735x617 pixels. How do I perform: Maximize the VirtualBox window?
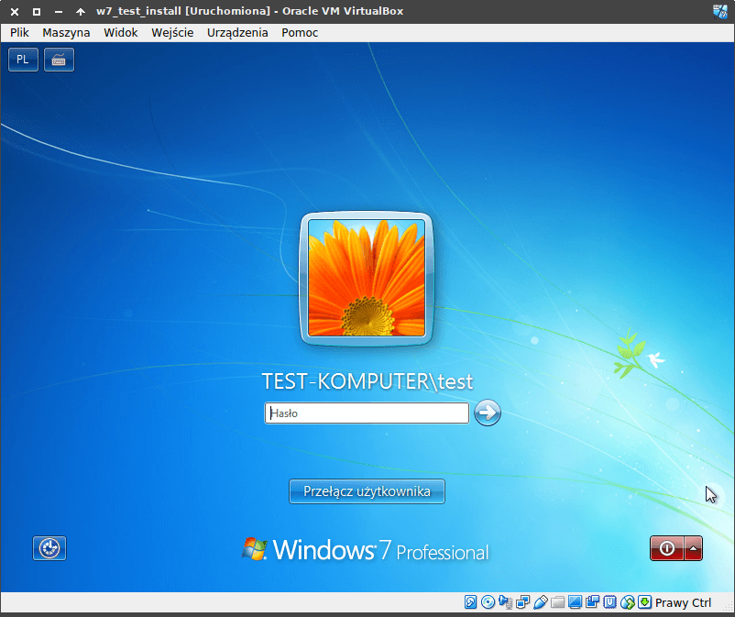click(37, 12)
